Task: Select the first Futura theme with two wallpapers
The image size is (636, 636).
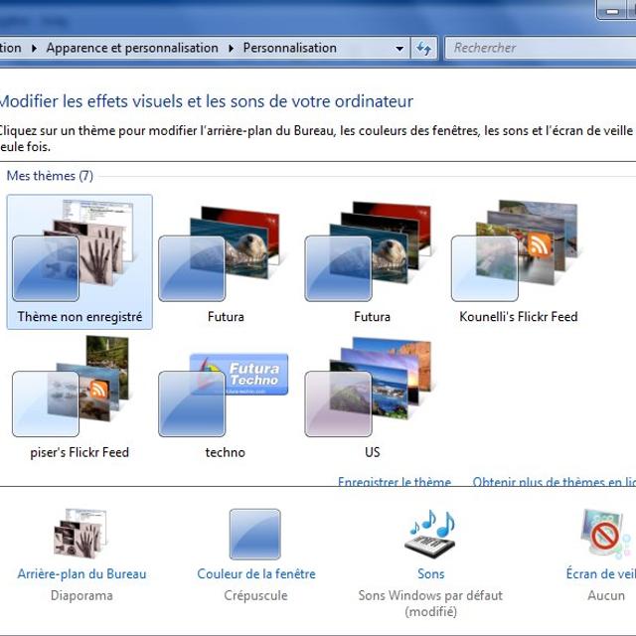Action: pos(226,261)
